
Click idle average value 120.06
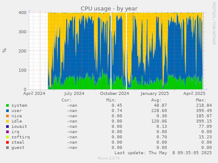click(x=159, y=121)
